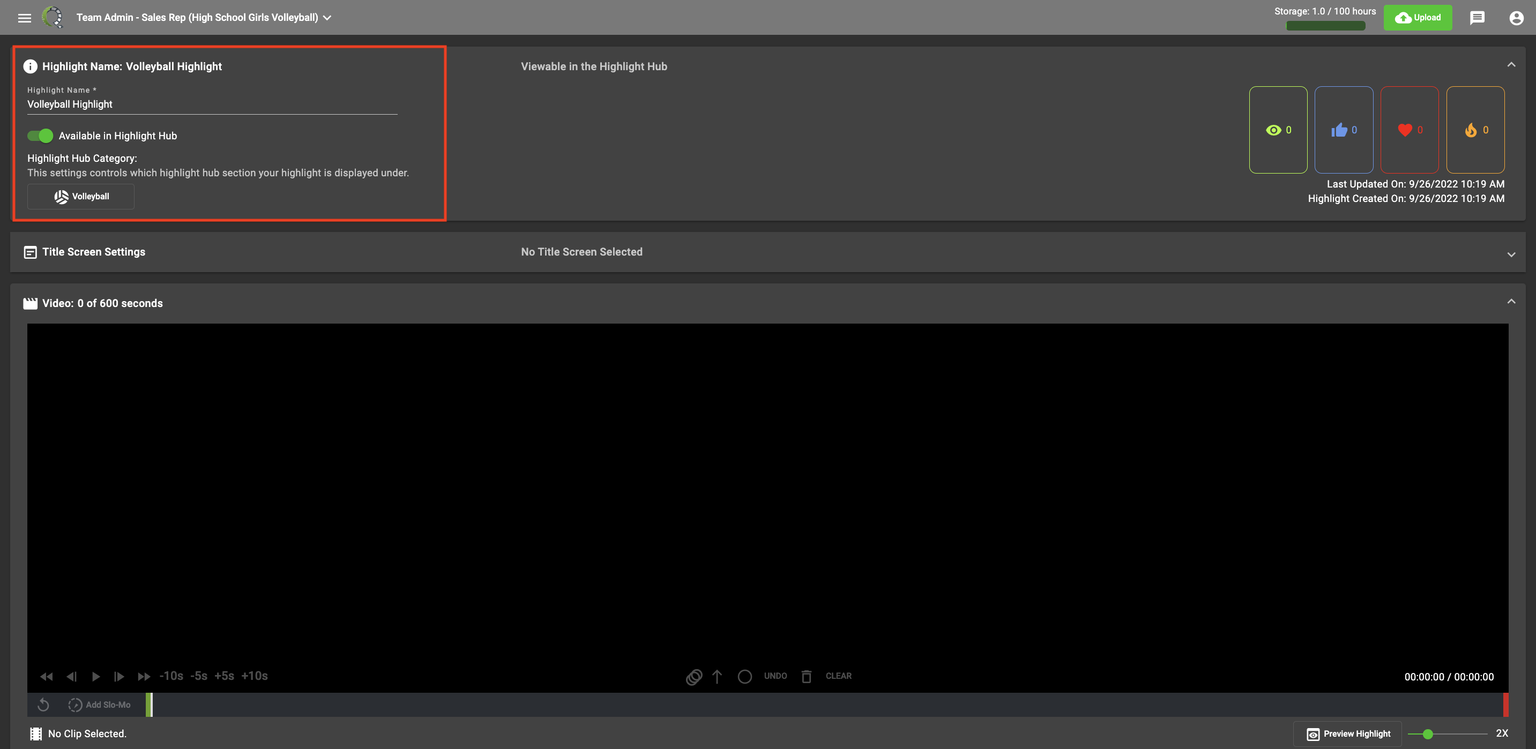Click the fast forward button

(144, 676)
